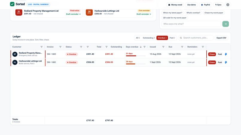Export the ledger as CSV

click(221, 38)
